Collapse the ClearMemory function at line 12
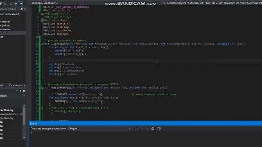The image size is (262, 147). (42, 44)
